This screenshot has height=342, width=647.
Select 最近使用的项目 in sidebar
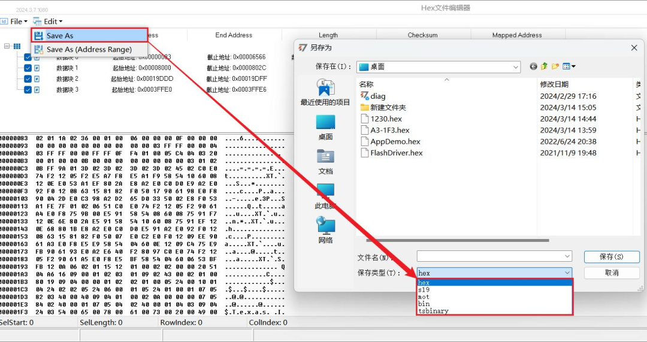(x=325, y=92)
